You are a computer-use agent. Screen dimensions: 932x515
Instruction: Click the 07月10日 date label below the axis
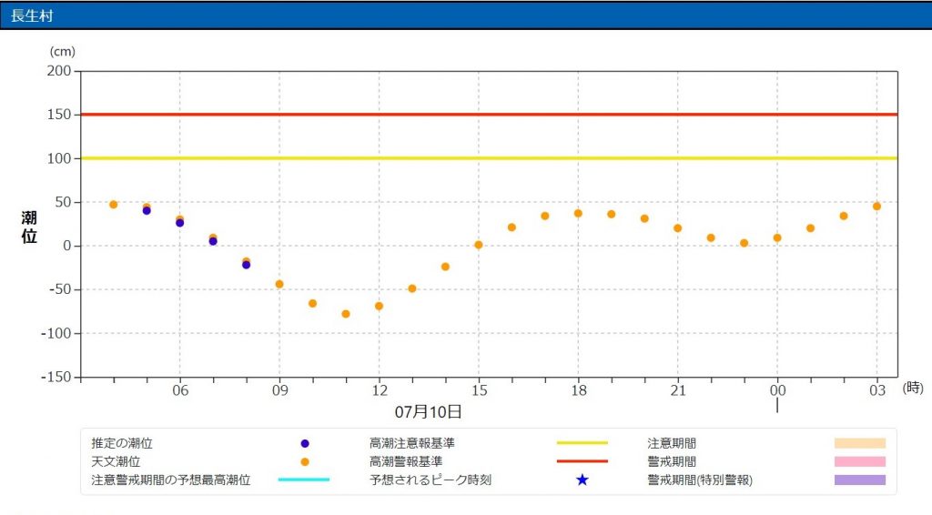point(428,411)
